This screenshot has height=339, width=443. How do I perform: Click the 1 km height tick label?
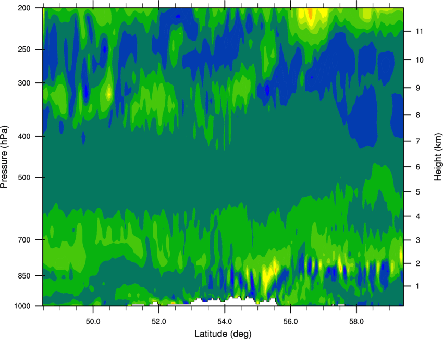click(x=417, y=286)
